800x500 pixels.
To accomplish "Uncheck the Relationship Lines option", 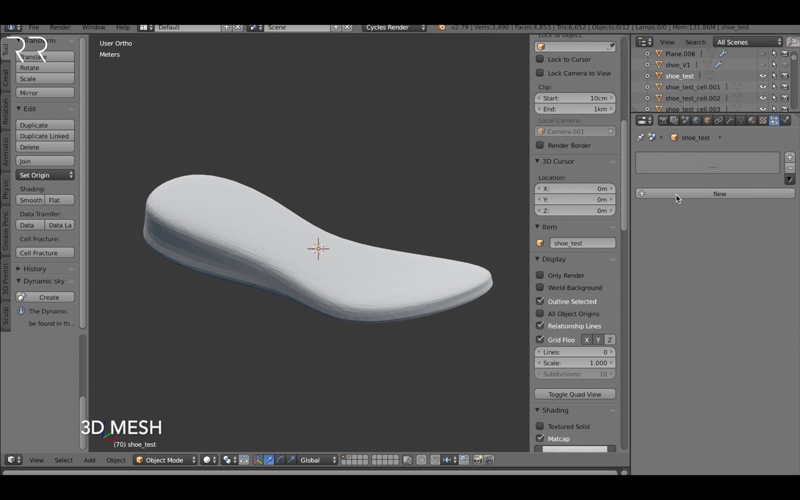I will click(540, 326).
